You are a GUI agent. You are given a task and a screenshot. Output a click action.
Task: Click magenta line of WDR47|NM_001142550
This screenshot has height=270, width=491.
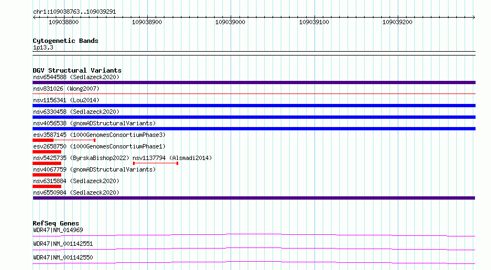coord(254,262)
